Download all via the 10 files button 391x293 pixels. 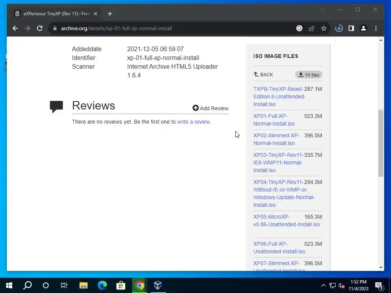pyautogui.click(x=309, y=75)
